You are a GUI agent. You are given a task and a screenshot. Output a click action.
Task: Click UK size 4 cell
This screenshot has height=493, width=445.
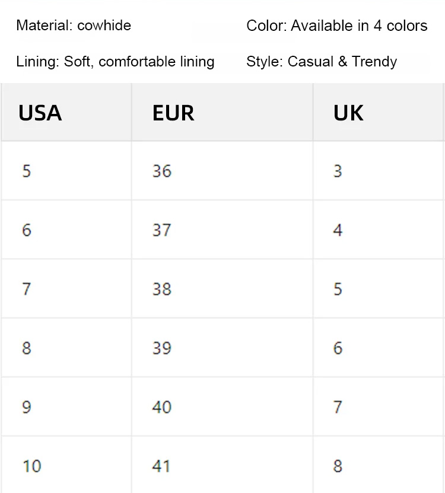click(x=338, y=230)
